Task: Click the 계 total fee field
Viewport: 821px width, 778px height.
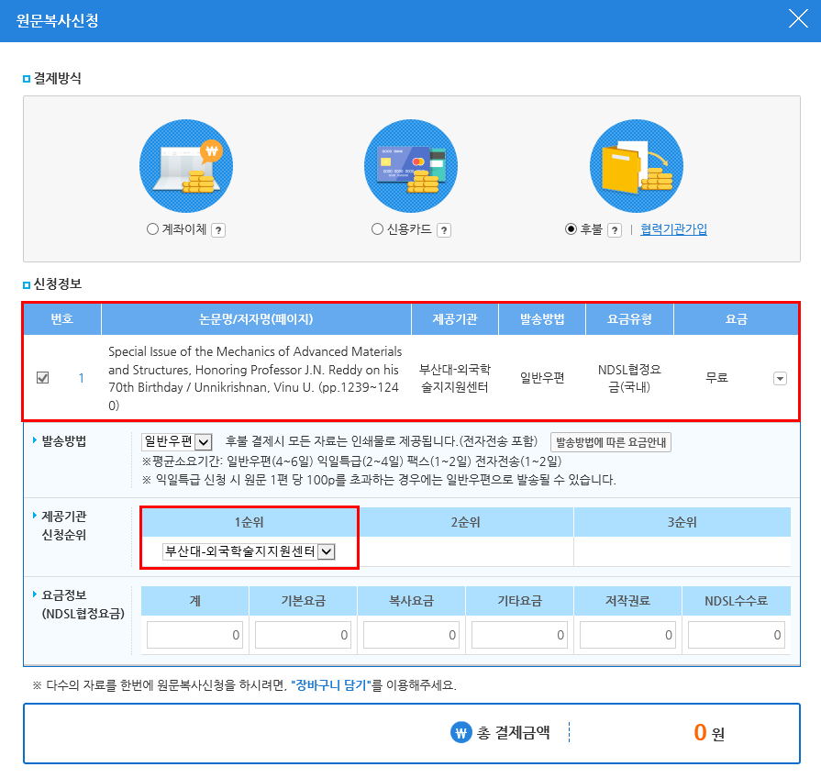Action: 194,635
